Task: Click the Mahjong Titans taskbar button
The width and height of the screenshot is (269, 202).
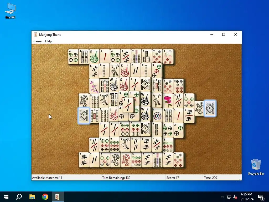Action: point(58,197)
